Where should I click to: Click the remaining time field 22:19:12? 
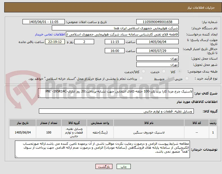[55, 42]
